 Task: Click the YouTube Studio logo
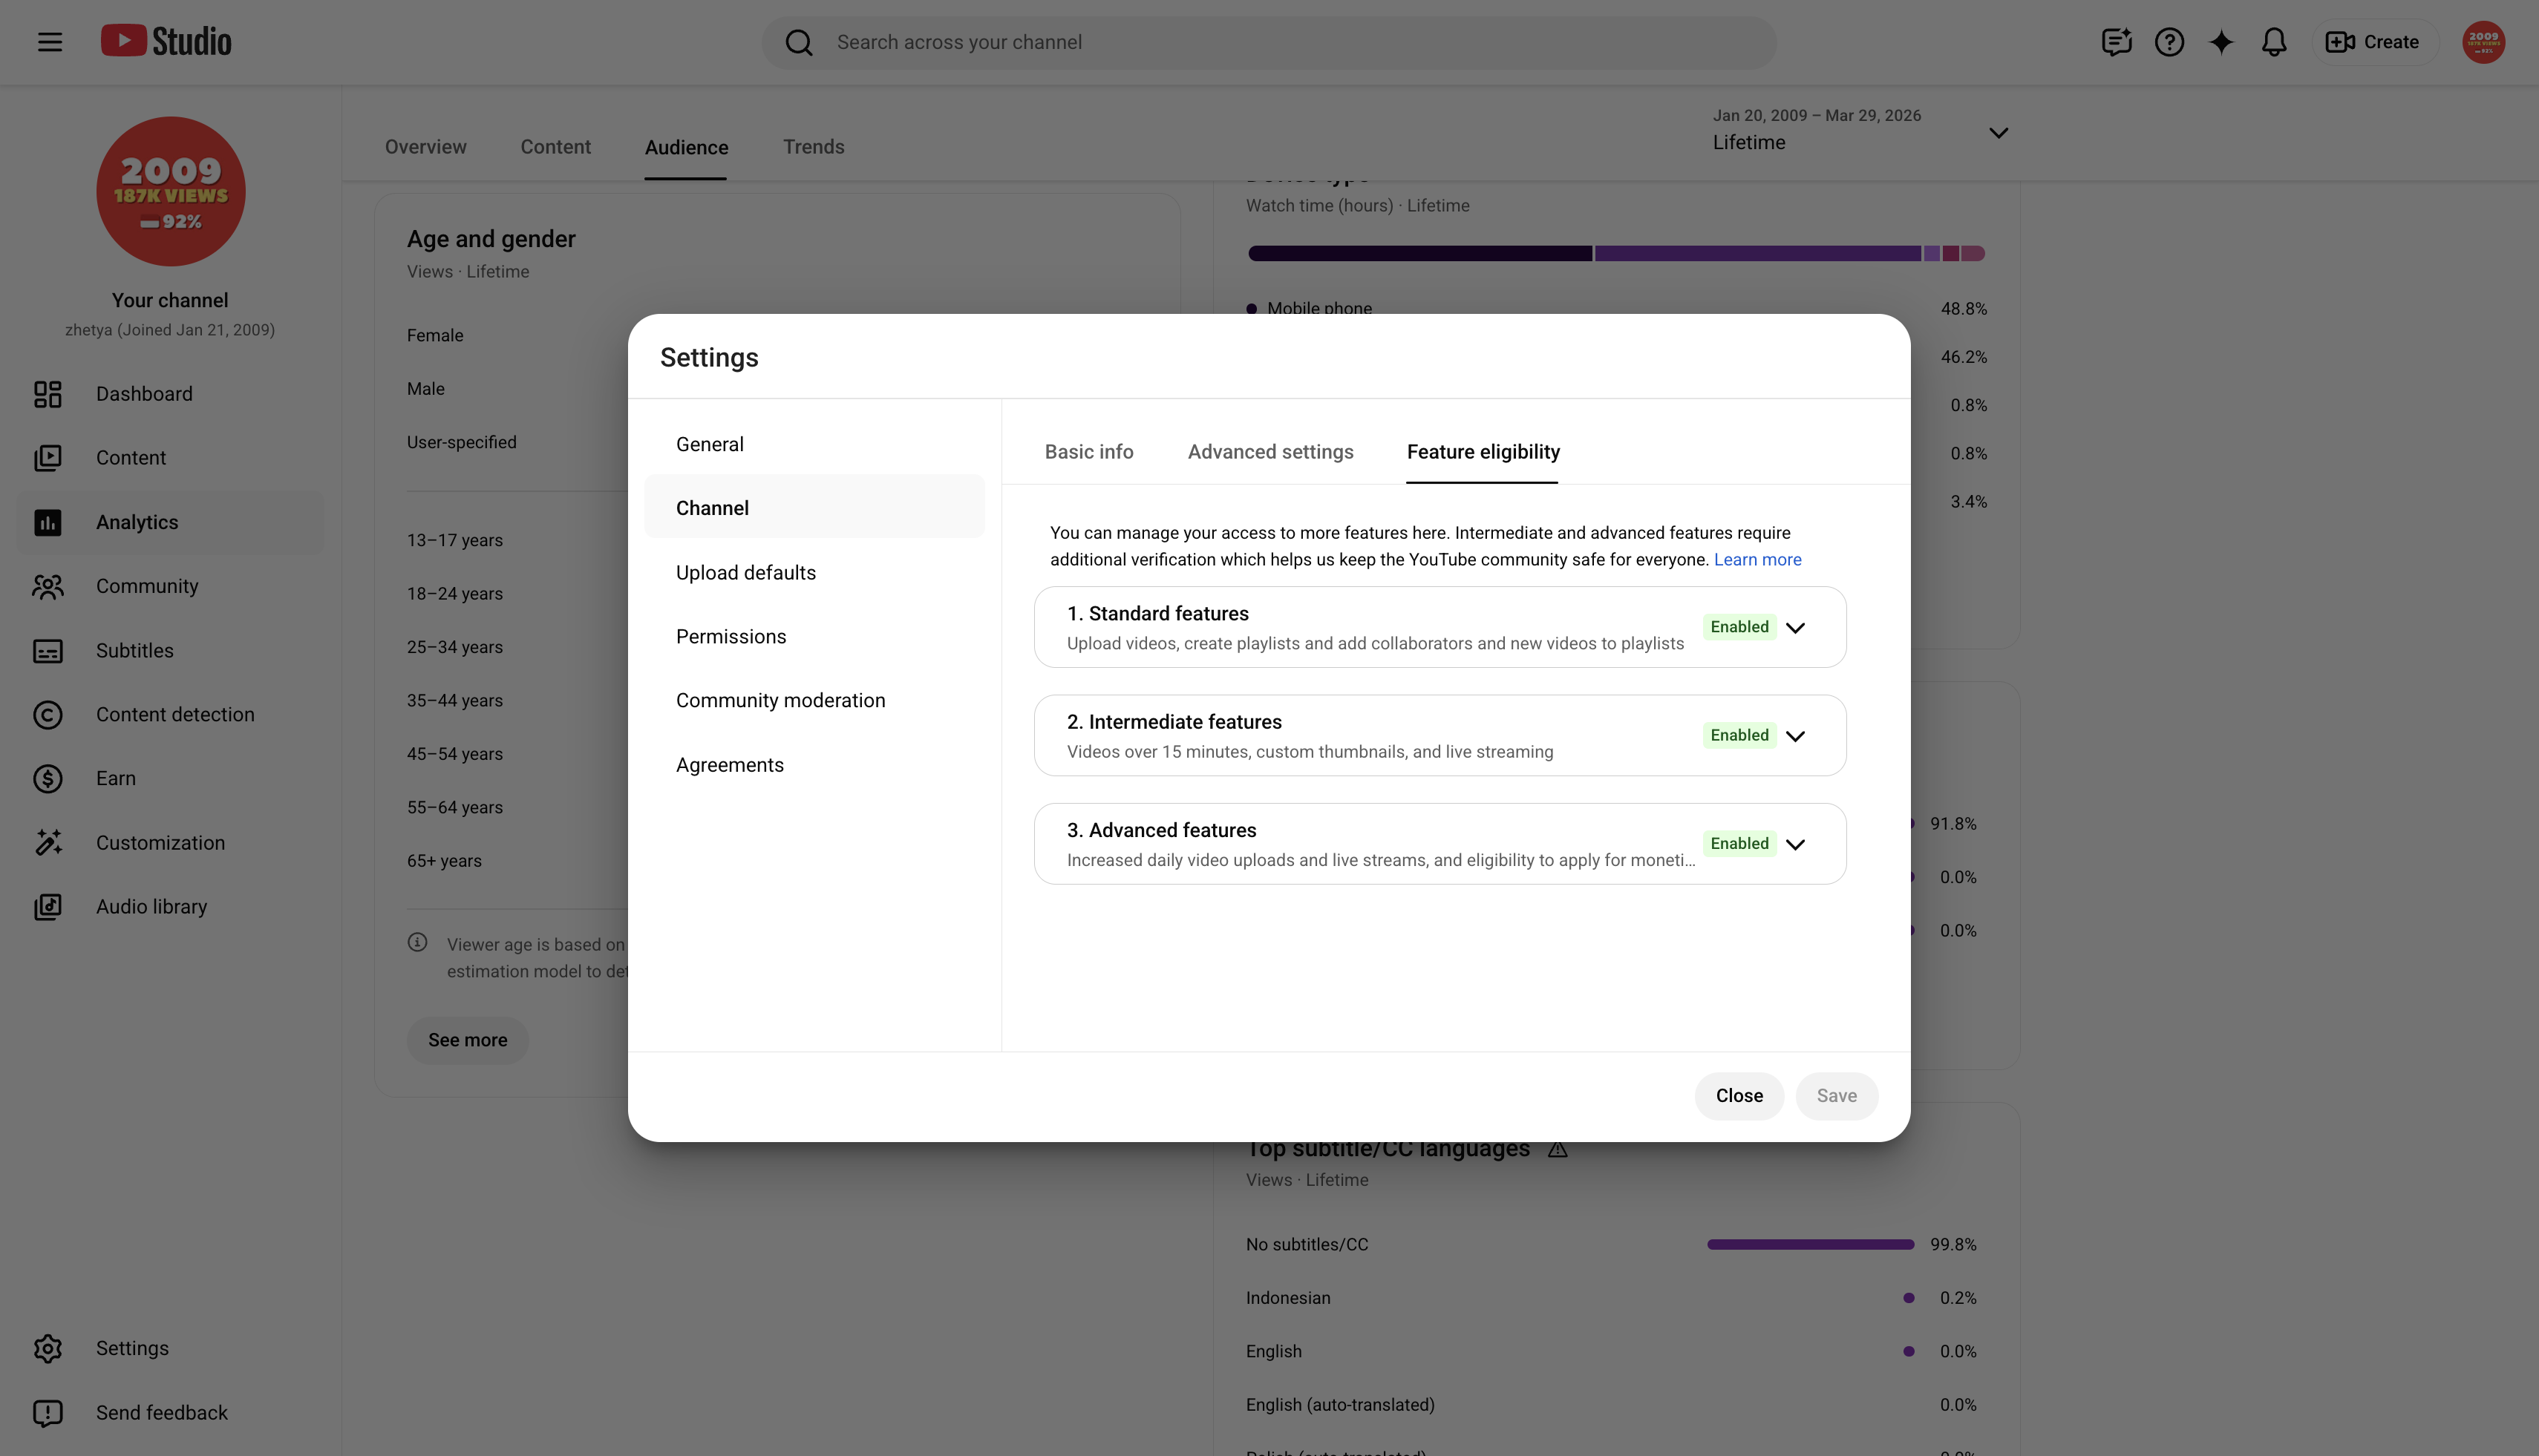click(166, 42)
